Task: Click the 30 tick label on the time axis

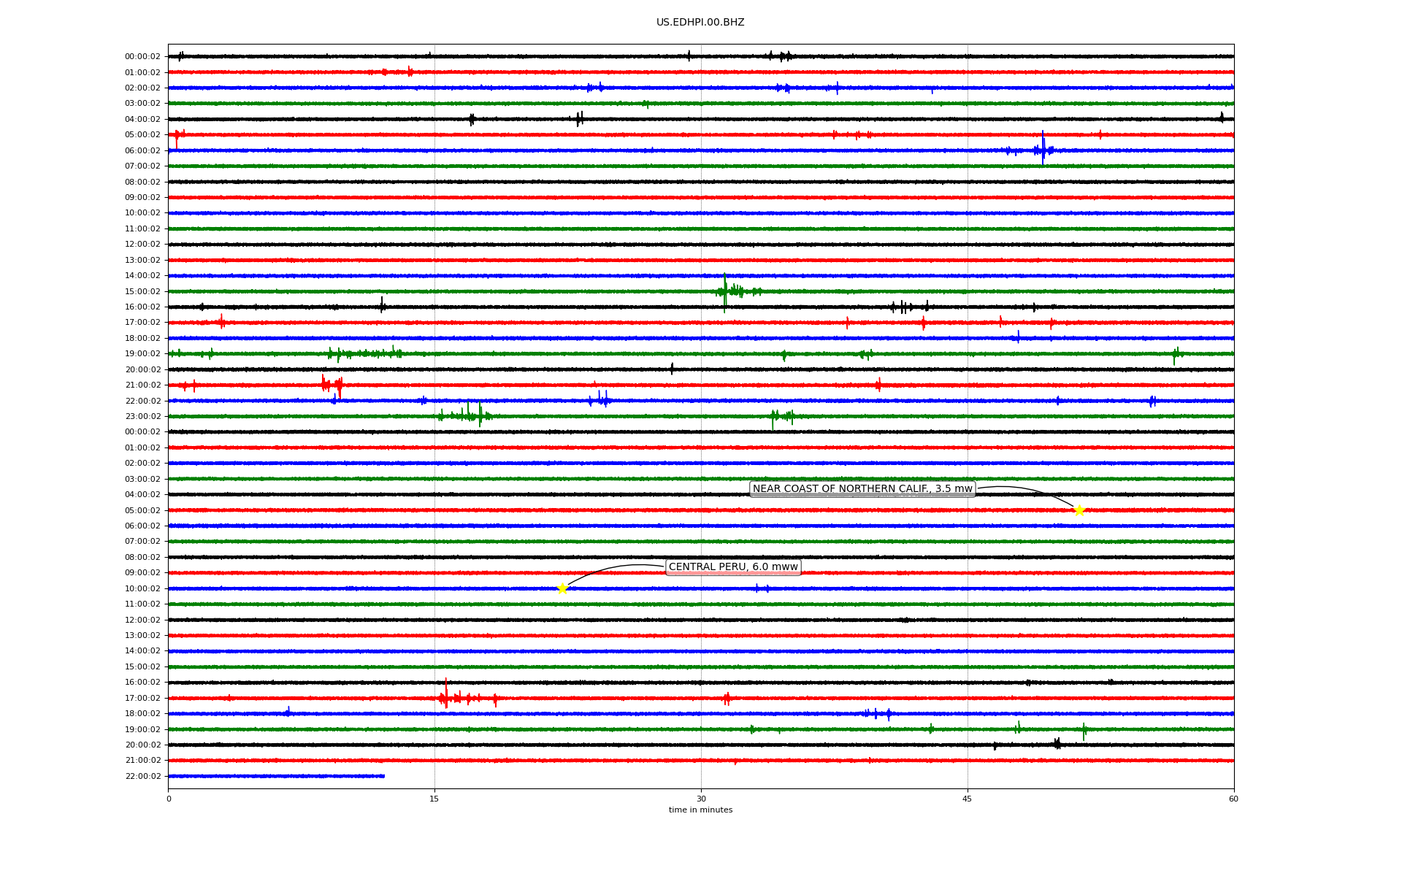Action: point(701,799)
